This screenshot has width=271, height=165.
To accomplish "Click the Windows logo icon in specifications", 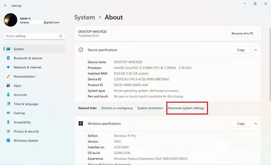I will point(81,123).
